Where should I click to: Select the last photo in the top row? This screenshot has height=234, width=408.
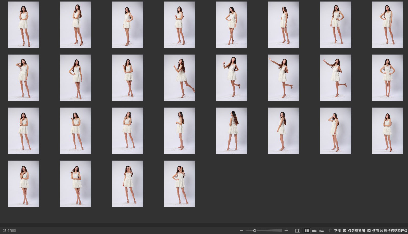tap(388, 25)
